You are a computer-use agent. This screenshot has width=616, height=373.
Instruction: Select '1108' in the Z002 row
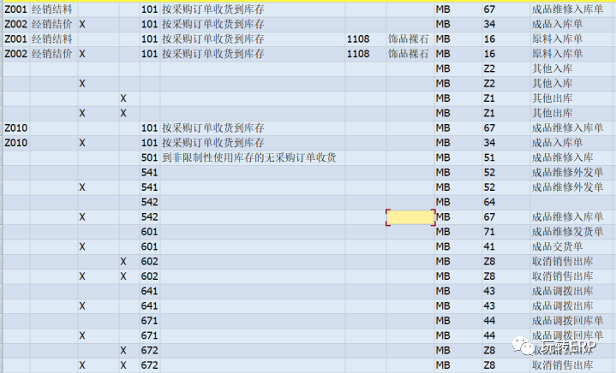coord(358,54)
